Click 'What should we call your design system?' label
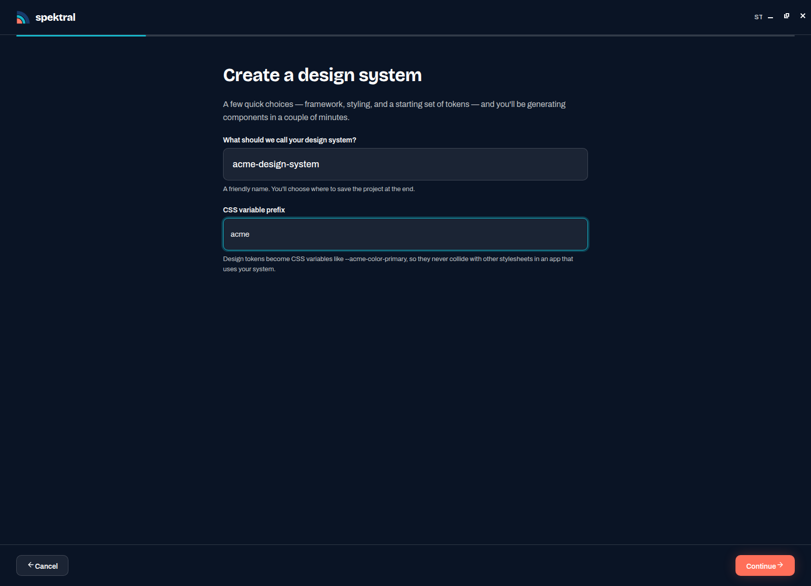This screenshot has width=811, height=586. (x=289, y=140)
